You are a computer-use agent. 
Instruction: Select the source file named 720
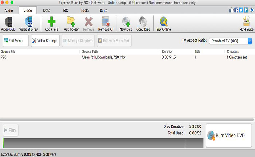click(x=4, y=57)
